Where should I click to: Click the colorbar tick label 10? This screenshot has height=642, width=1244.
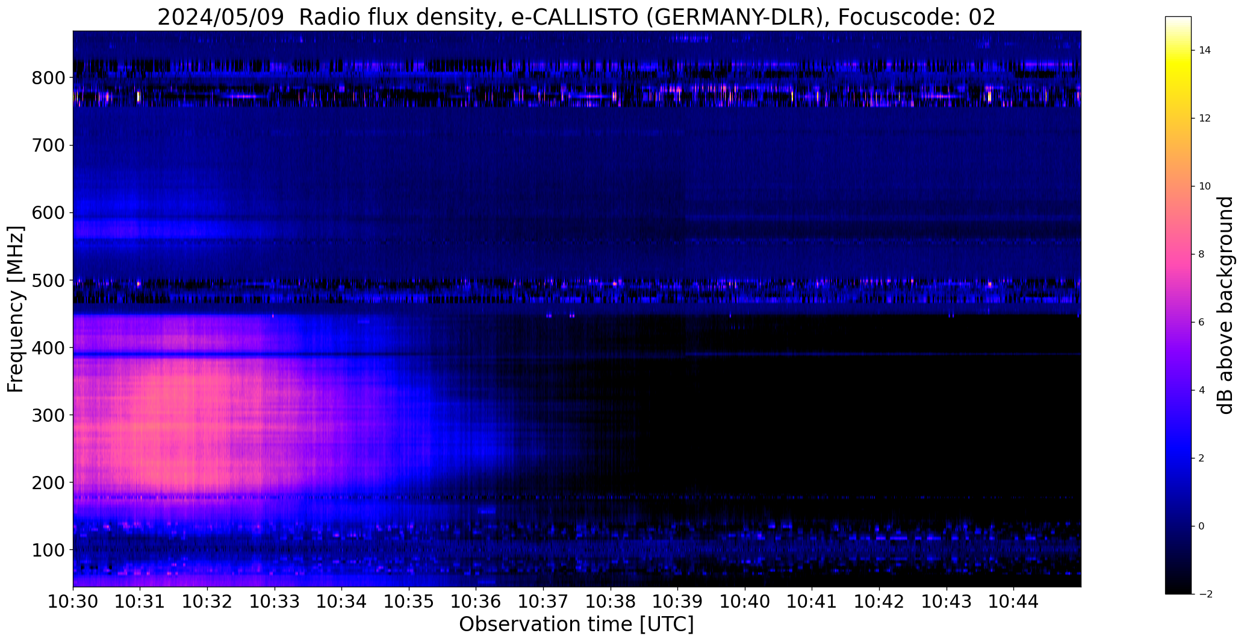pyautogui.click(x=1204, y=187)
